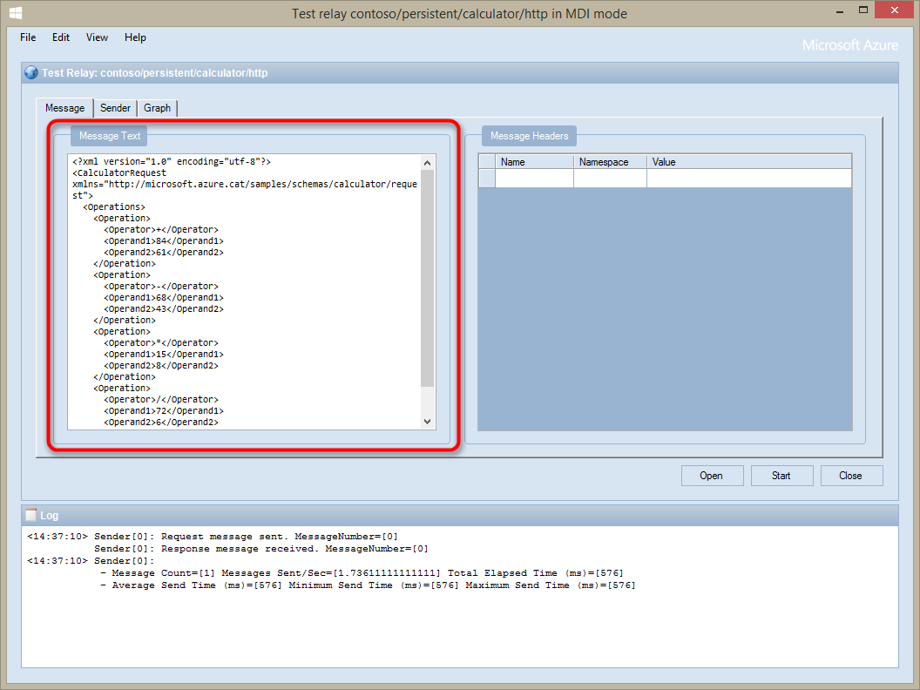This screenshot has width=920, height=690.
Task: Click the Log panel header
Action: (x=460, y=515)
